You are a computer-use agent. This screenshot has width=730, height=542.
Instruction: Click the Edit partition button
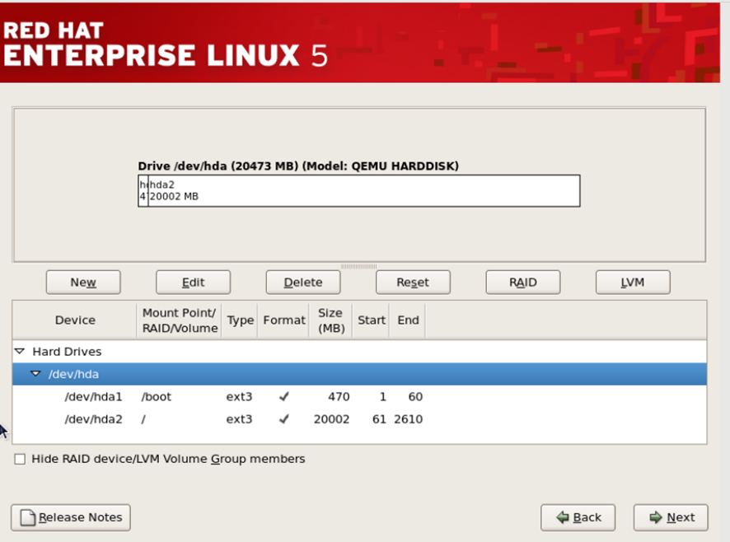coord(193,283)
